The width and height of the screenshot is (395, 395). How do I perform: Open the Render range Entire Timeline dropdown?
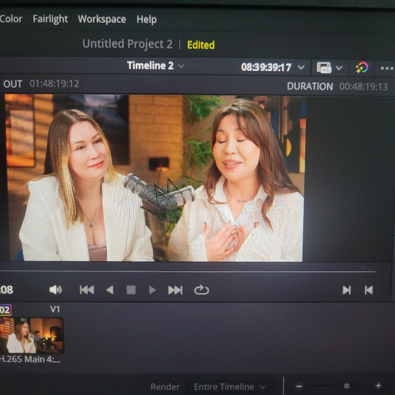coord(230,387)
